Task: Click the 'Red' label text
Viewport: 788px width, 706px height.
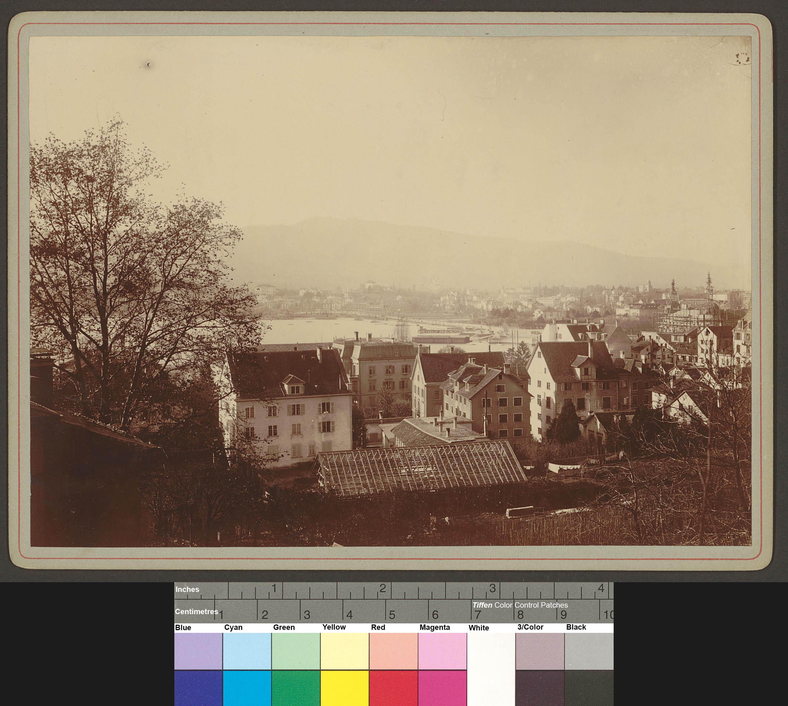Action: [378, 627]
